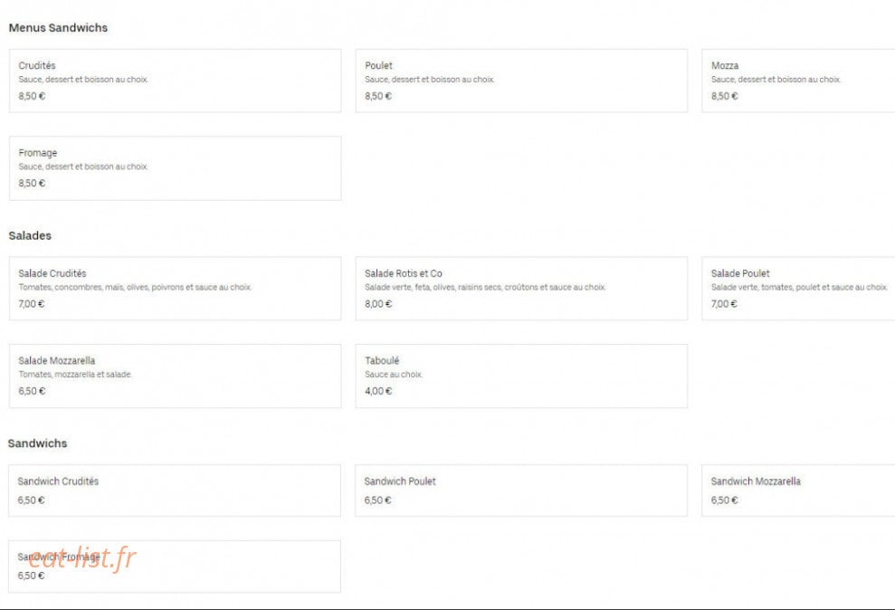895x610 pixels.
Task: Open the Sandwich Poulet card
Action: point(521,491)
